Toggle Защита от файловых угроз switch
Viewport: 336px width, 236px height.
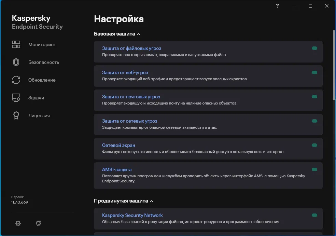[314, 48]
